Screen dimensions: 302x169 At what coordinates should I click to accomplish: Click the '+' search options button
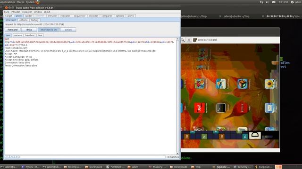7,157
